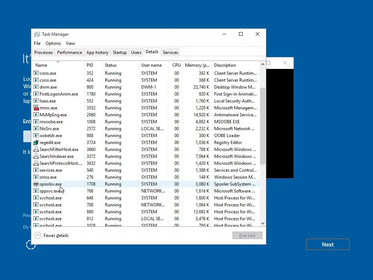Select the 'OOBE Loader' description cell
373x280 pixels.
tap(227, 136)
